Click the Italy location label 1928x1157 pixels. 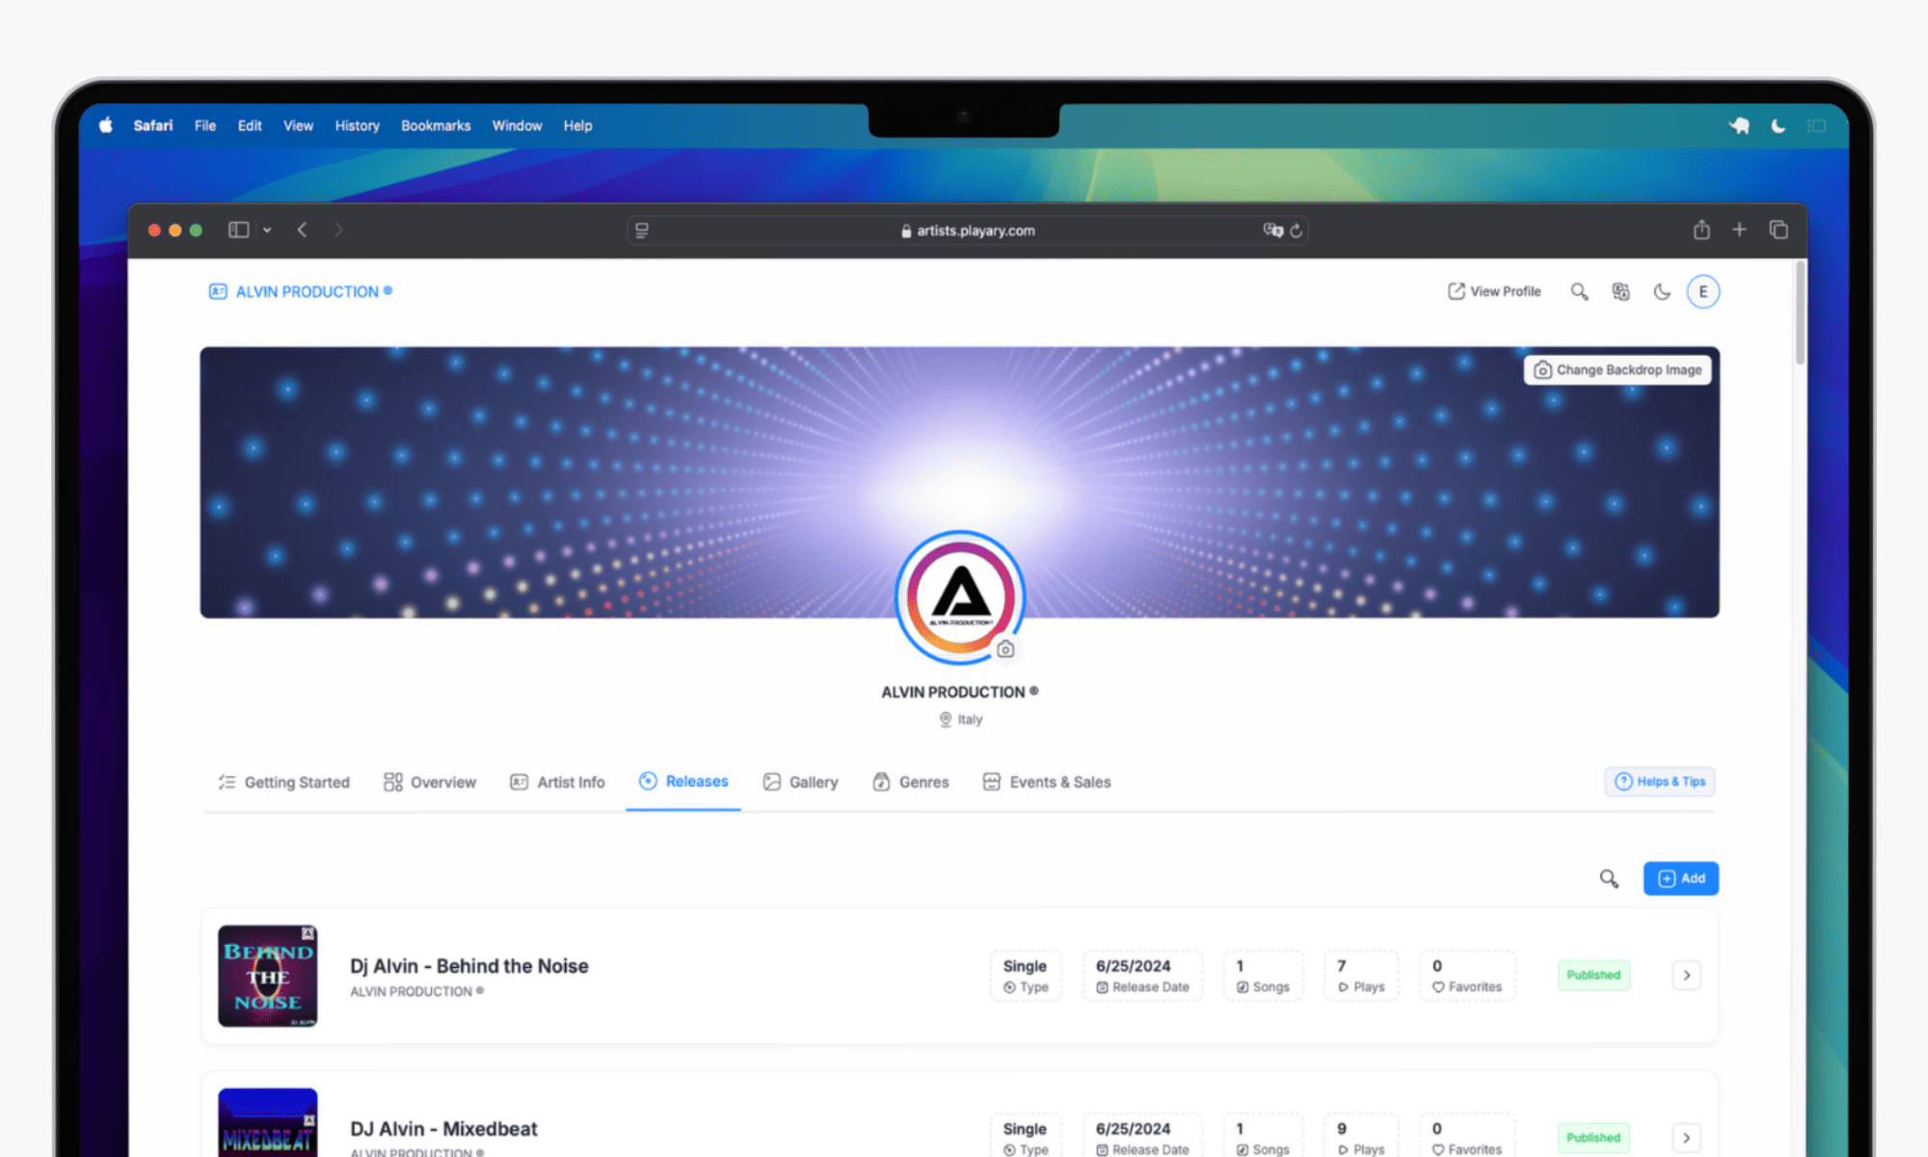tap(961, 719)
